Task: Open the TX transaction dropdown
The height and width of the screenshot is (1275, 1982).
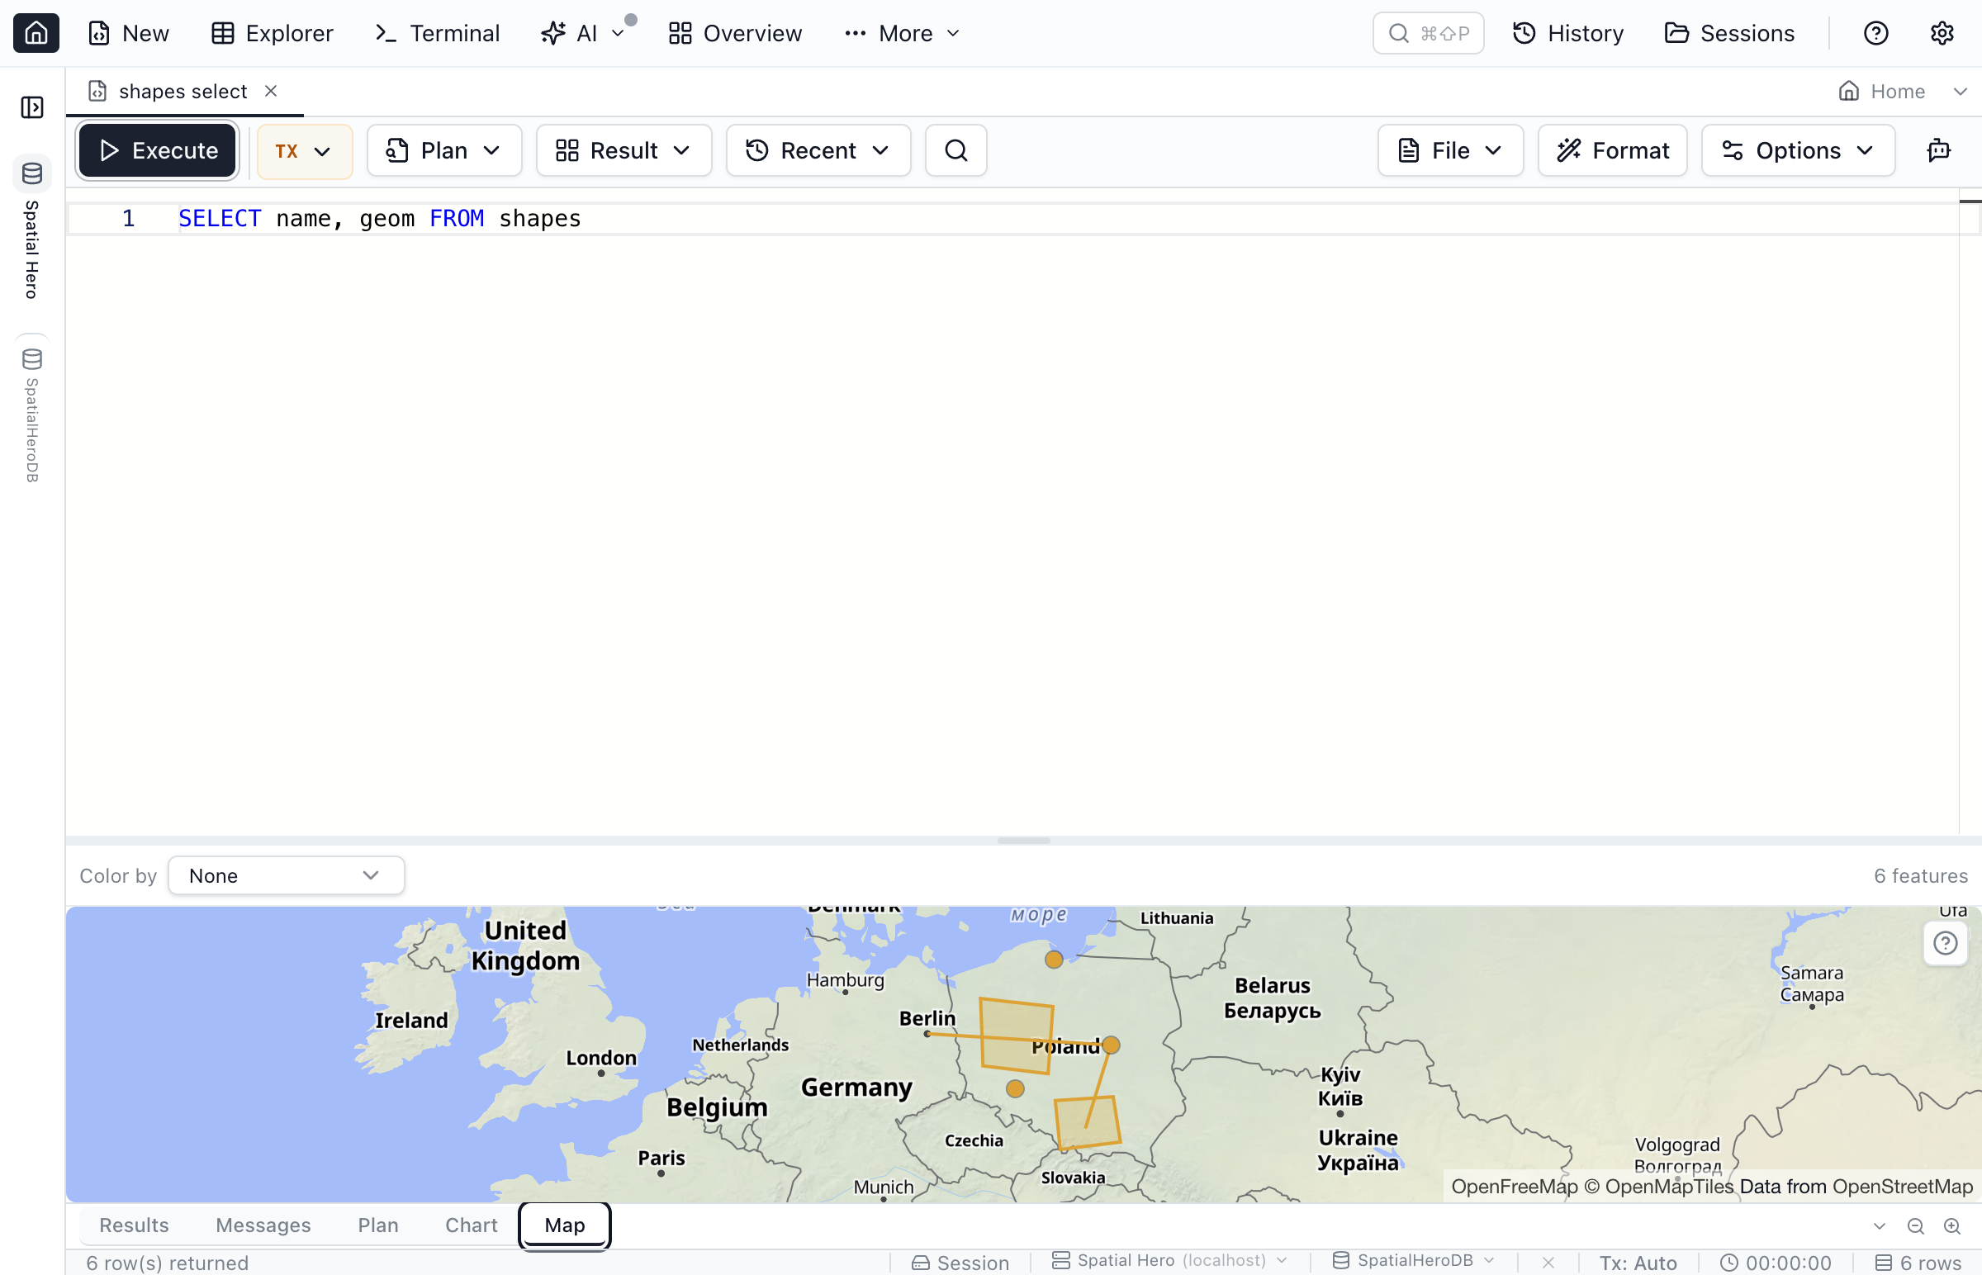Action: (304, 150)
